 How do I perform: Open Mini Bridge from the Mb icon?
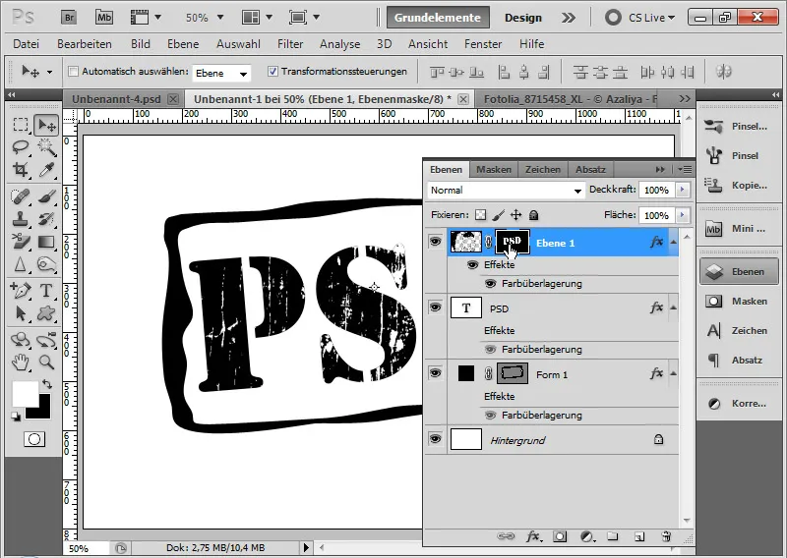(x=104, y=18)
